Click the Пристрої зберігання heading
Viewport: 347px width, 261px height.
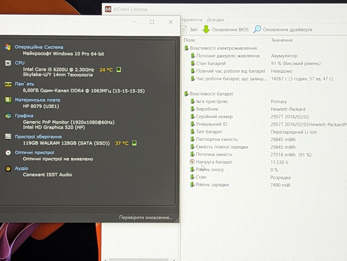38,137
